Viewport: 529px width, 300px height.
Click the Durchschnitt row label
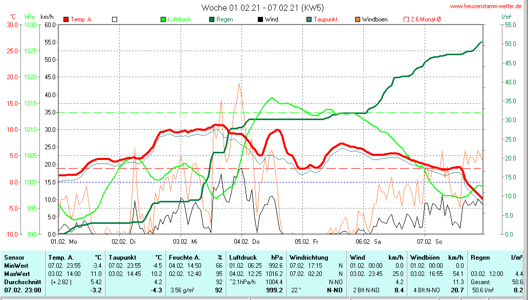pyautogui.click(x=23, y=282)
